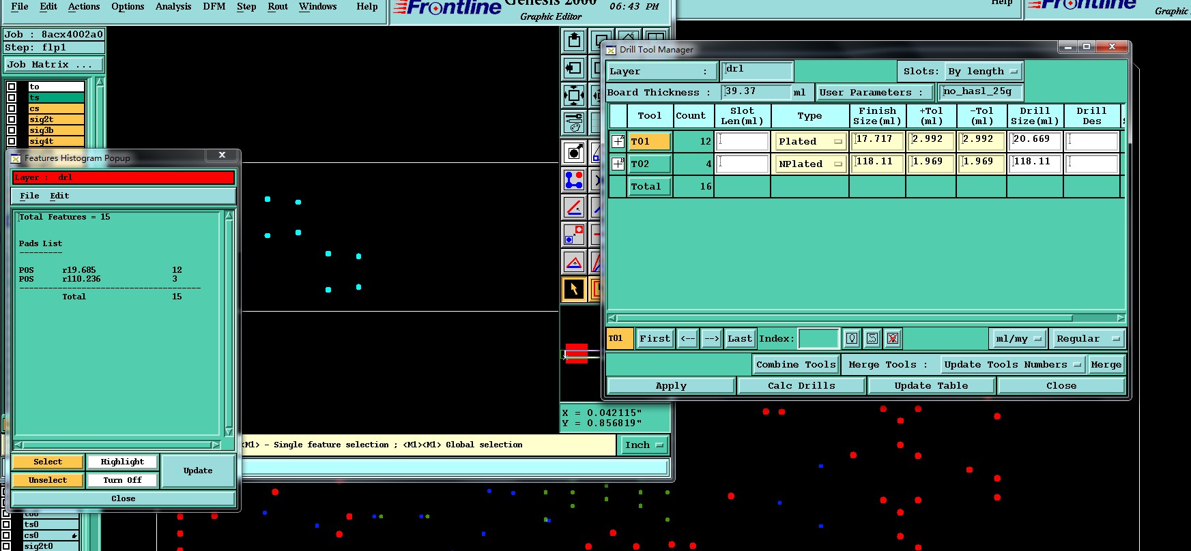The width and height of the screenshot is (1191, 551).
Task: Click the User Parameters field 'no_hasl_25g'
Action: point(981,91)
